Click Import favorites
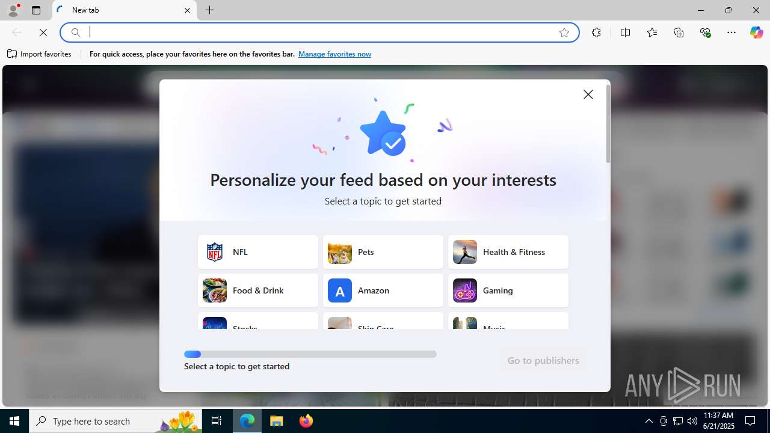770x433 pixels. click(x=40, y=54)
